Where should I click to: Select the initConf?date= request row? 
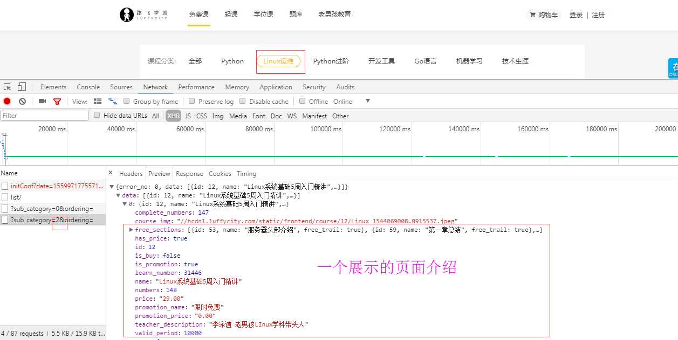tap(53, 186)
